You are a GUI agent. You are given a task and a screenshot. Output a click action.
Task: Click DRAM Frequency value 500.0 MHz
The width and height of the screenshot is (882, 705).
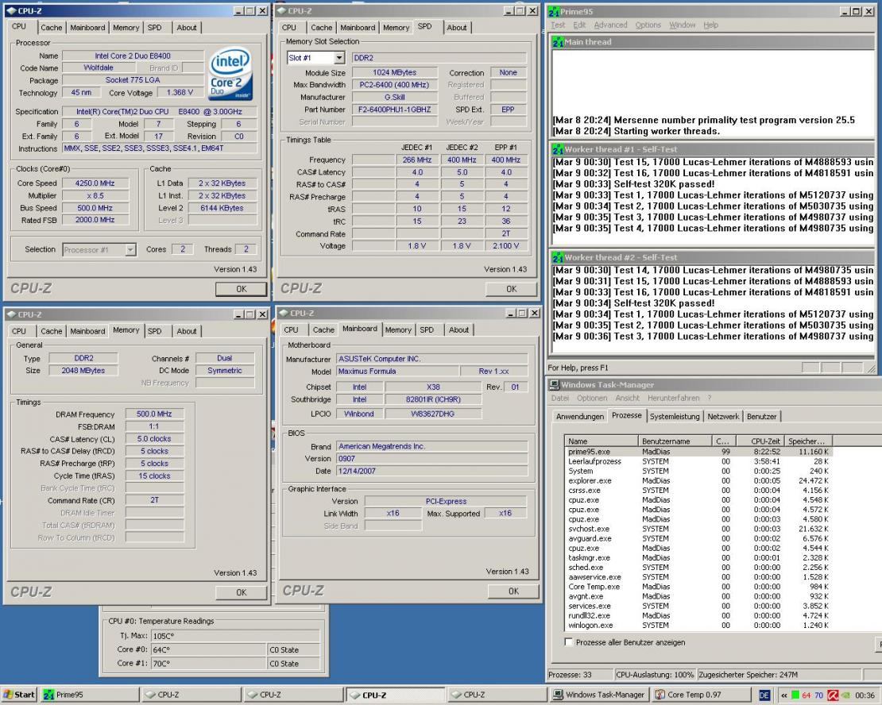click(x=154, y=414)
